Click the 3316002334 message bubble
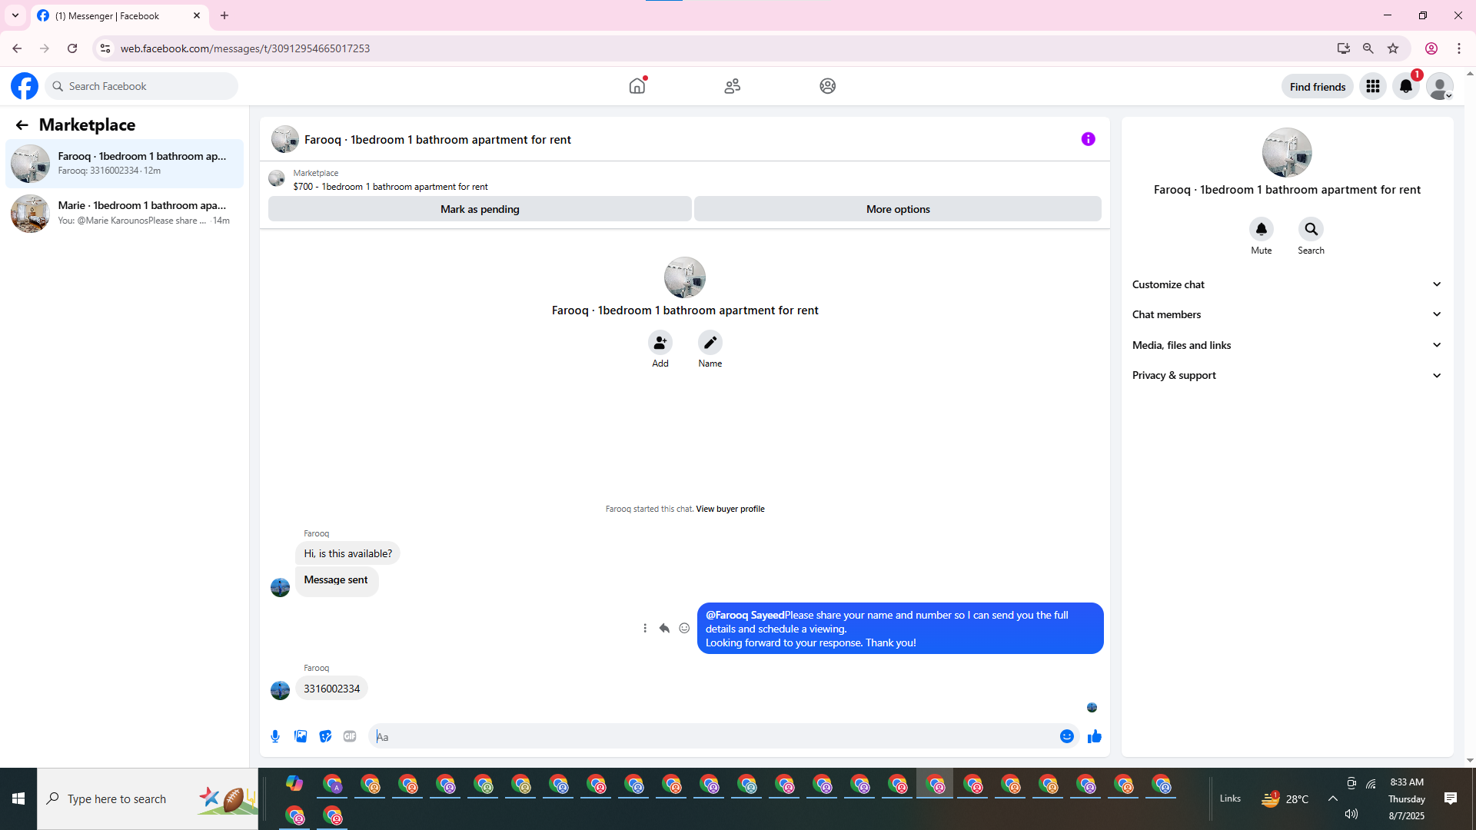The image size is (1476, 830). [332, 689]
